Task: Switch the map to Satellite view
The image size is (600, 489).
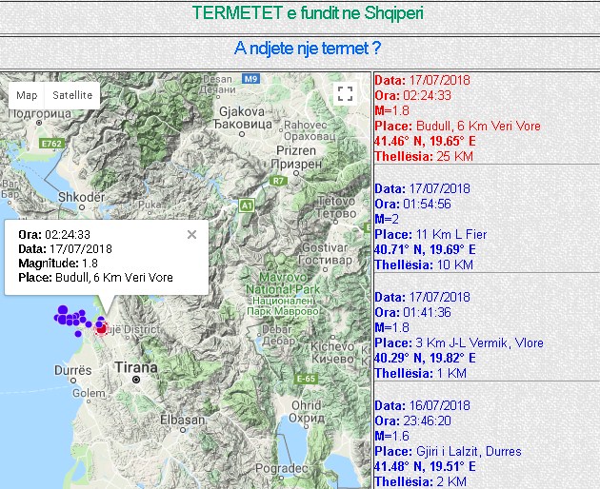Action: coord(72,95)
